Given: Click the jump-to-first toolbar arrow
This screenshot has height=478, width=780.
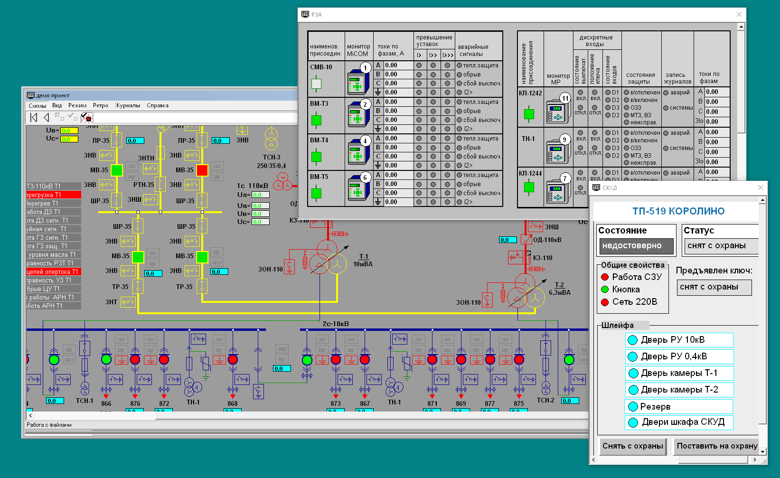Looking at the screenshot, I should pos(33,117).
